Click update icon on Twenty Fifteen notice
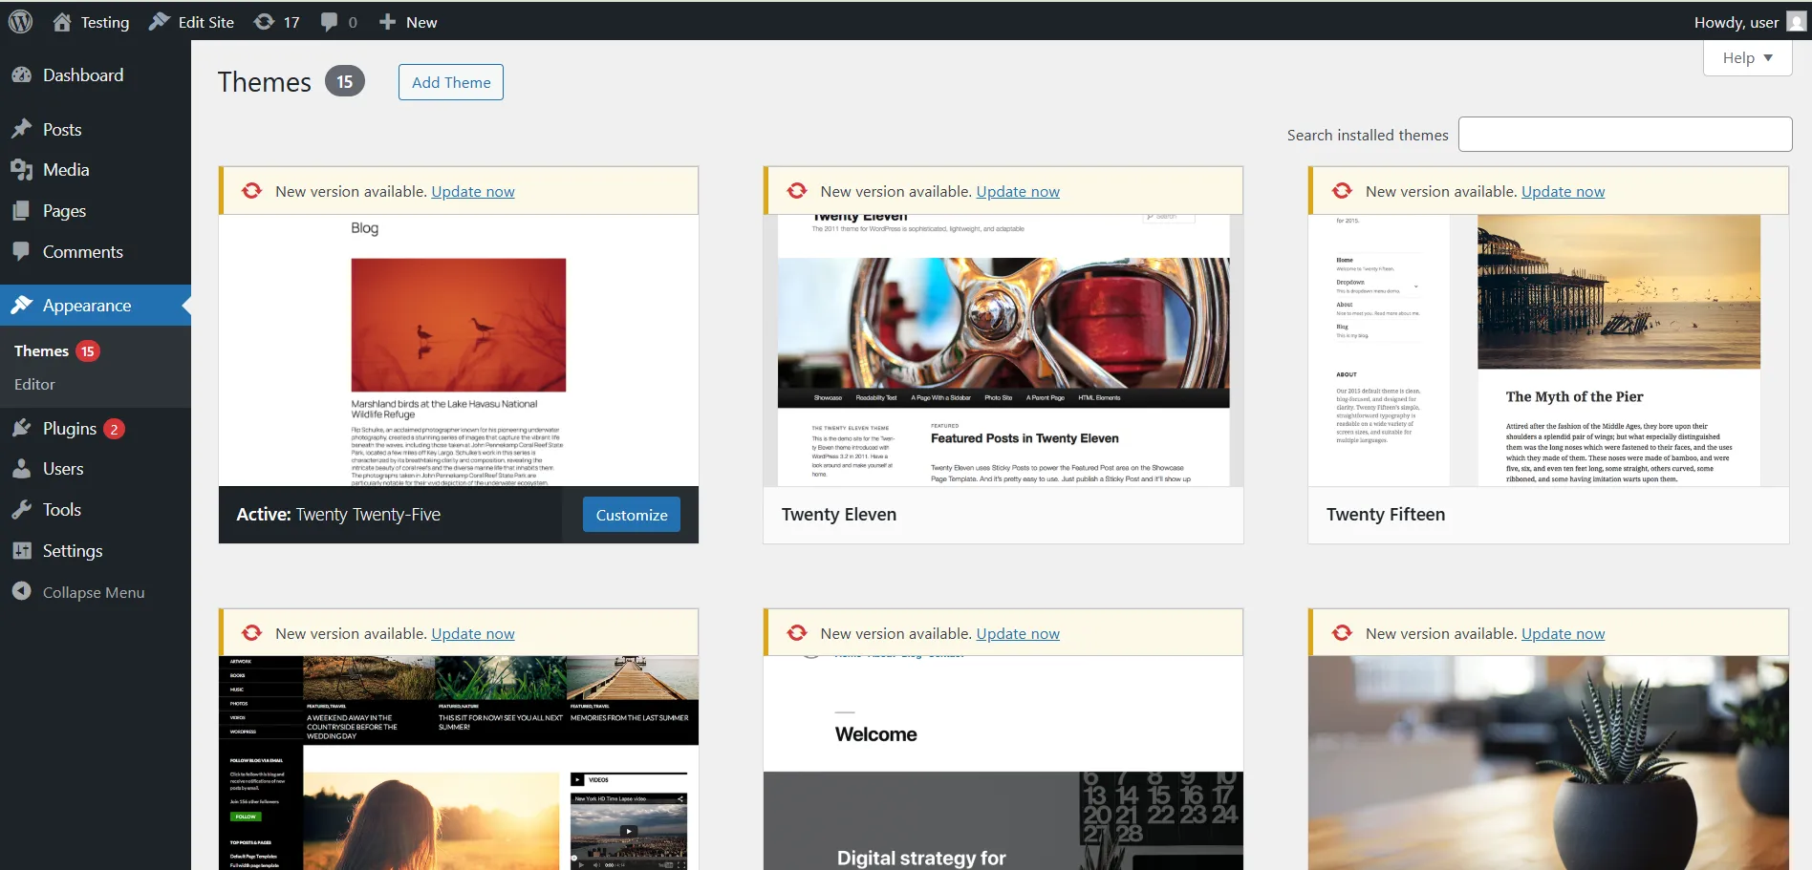 1342,191
